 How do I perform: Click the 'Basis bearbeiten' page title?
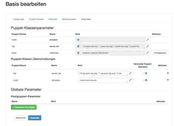[x=26, y=4]
